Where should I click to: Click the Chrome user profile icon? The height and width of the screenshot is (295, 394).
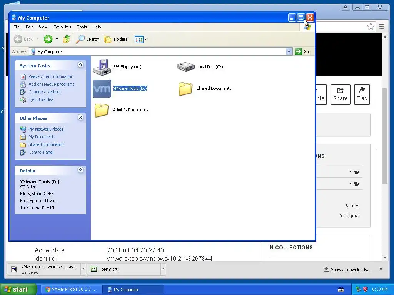pyautogui.click(x=346, y=7)
